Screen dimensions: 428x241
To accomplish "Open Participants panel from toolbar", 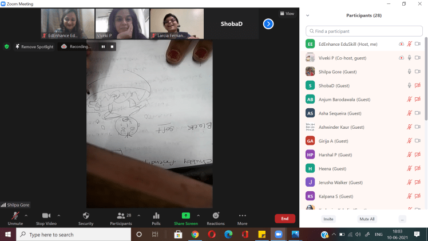I will point(121,216).
